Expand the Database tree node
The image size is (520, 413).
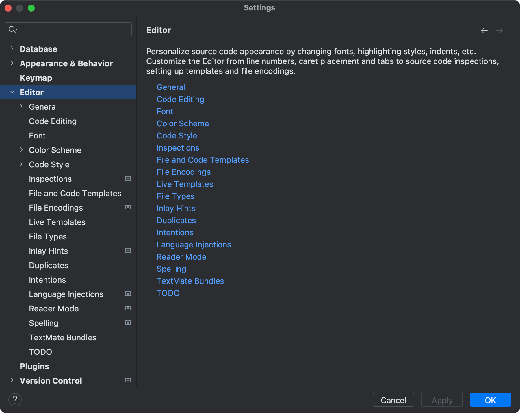(x=12, y=49)
